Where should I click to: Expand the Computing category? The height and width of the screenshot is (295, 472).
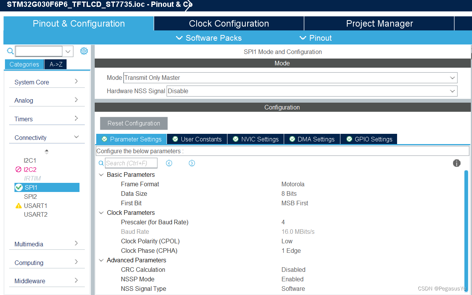point(47,263)
